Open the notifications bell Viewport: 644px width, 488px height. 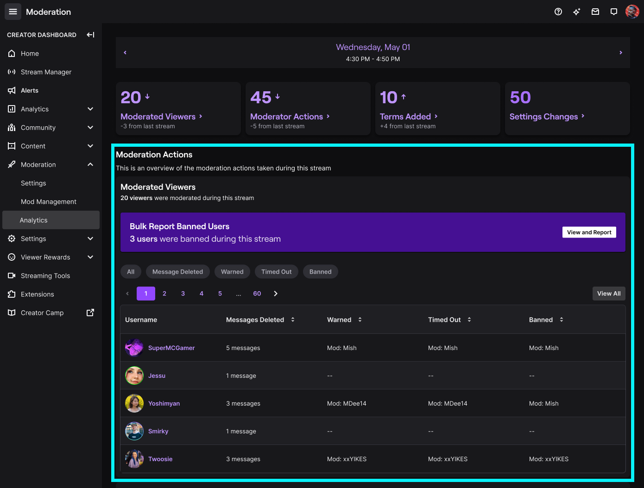click(x=614, y=12)
